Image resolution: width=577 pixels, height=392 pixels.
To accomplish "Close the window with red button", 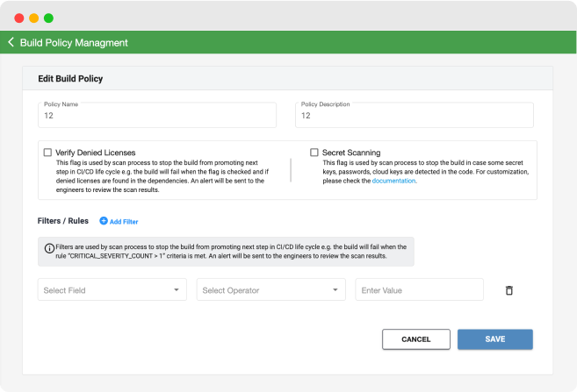I will (x=19, y=18).
